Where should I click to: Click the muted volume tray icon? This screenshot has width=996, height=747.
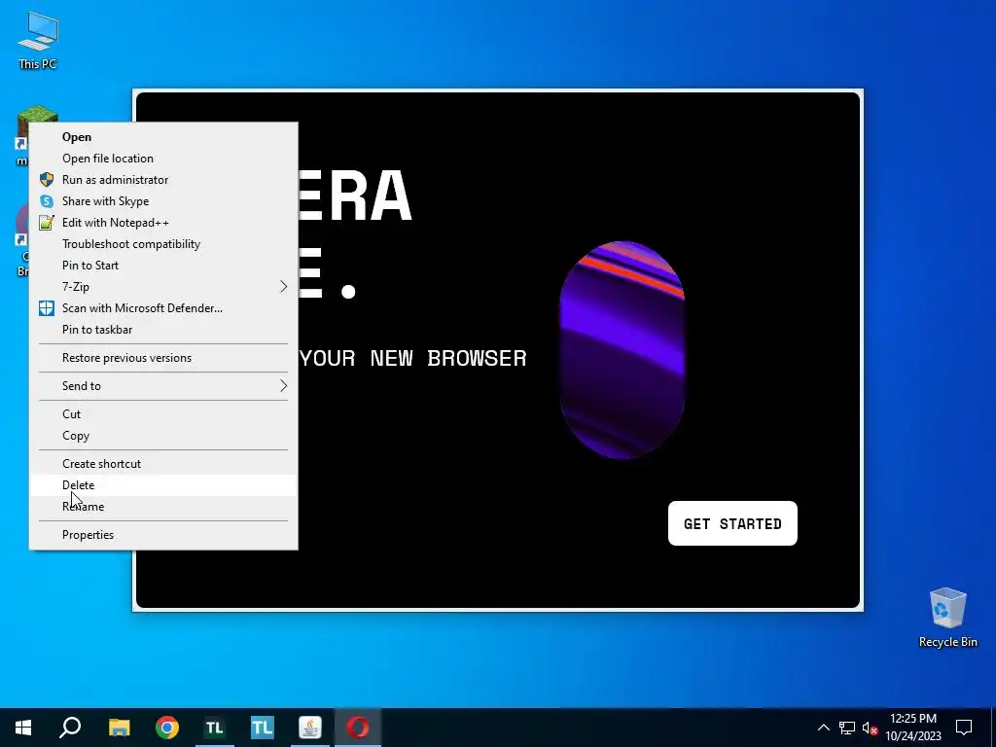870,728
